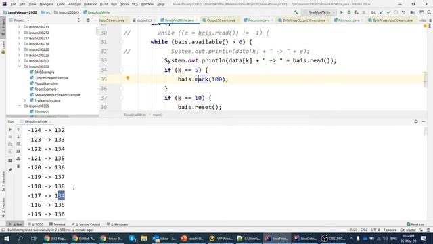Open the Version Control tool window
This screenshot has height=244, width=433.
pyautogui.click(x=86, y=224)
